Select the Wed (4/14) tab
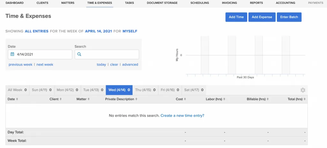Viewport: 327px width, 148px height. (x=119, y=90)
